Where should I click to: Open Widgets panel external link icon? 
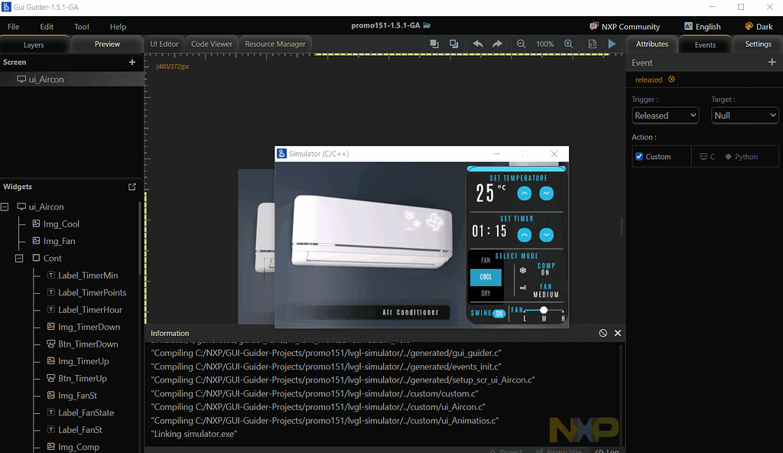132,186
